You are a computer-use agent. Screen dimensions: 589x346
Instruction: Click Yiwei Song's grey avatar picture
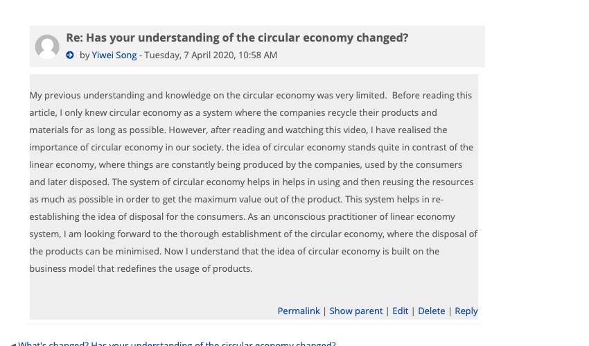tap(47, 47)
